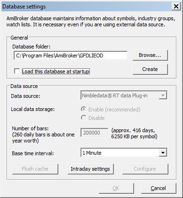Cancel the Database settings dialog
Viewport: 183px width, 198px height.
coord(159,188)
